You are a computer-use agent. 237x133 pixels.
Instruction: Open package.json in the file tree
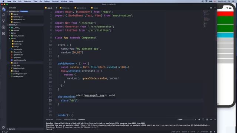coord(18,76)
